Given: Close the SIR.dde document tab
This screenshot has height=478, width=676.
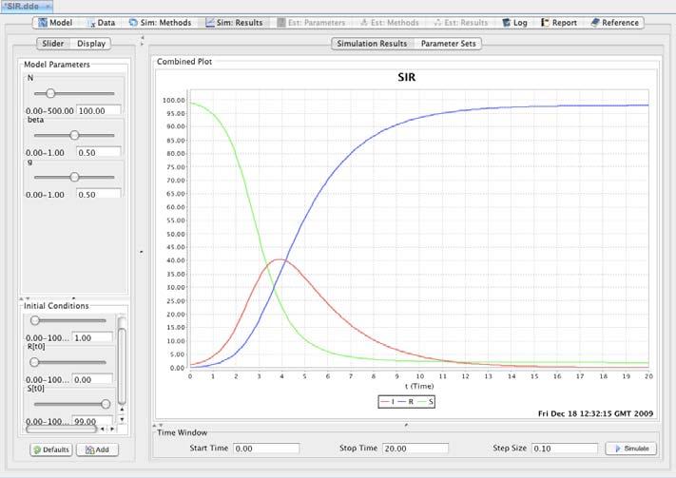Looking at the screenshot, I should [x=48, y=7].
